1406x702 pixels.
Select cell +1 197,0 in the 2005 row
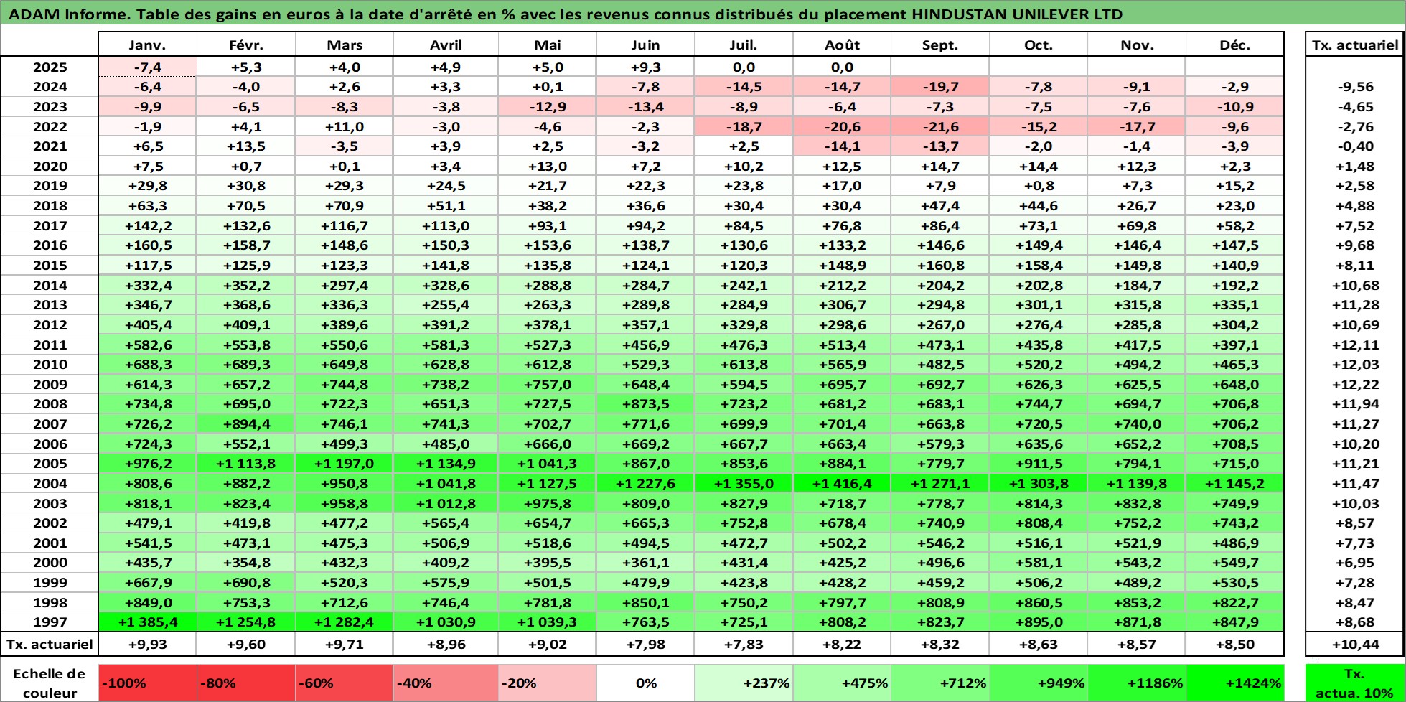point(345,464)
